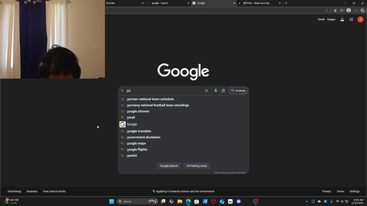This screenshot has width=367, height=206.
Task: Open the Images link
Action: tap(331, 19)
